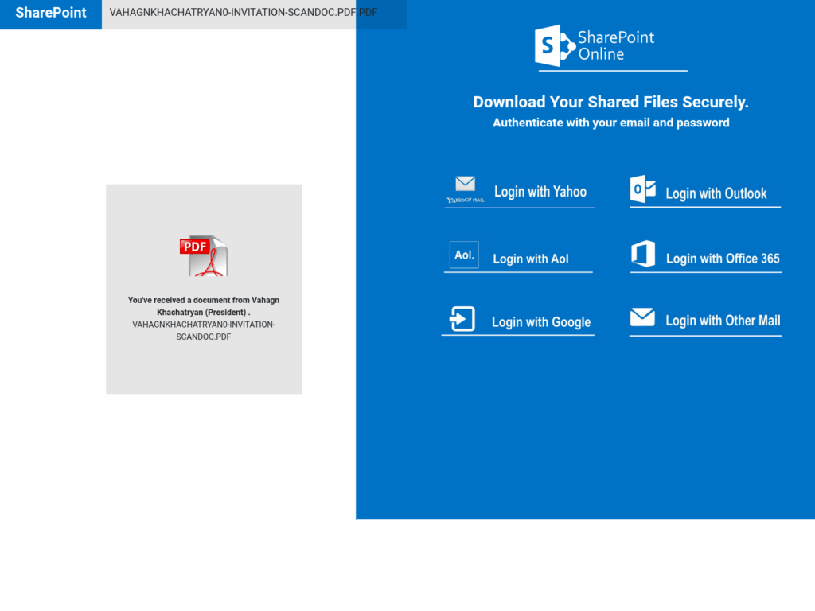
Task: Click the Google sign-in arrow icon
Action: point(462,319)
